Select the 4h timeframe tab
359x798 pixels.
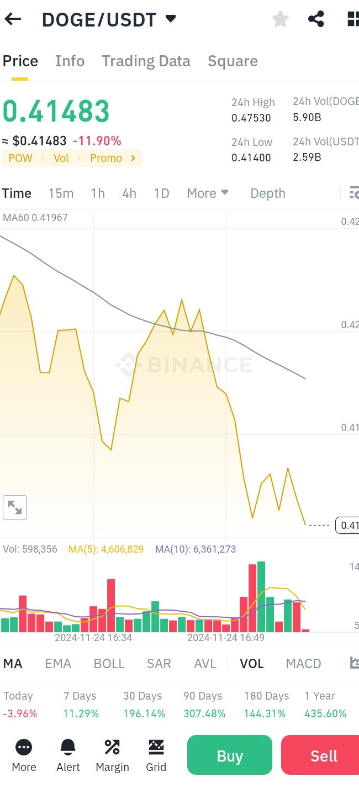coord(129,193)
